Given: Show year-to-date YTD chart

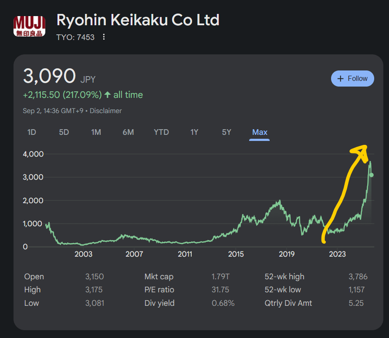Looking at the screenshot, I should tap(161, 132).
